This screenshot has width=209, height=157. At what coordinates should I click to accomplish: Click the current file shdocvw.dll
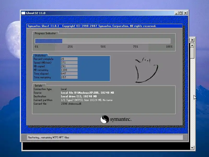click(x=75, y=104)
